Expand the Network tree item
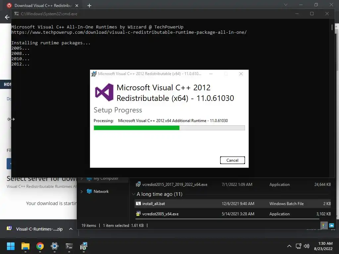 tap(81, 191)
